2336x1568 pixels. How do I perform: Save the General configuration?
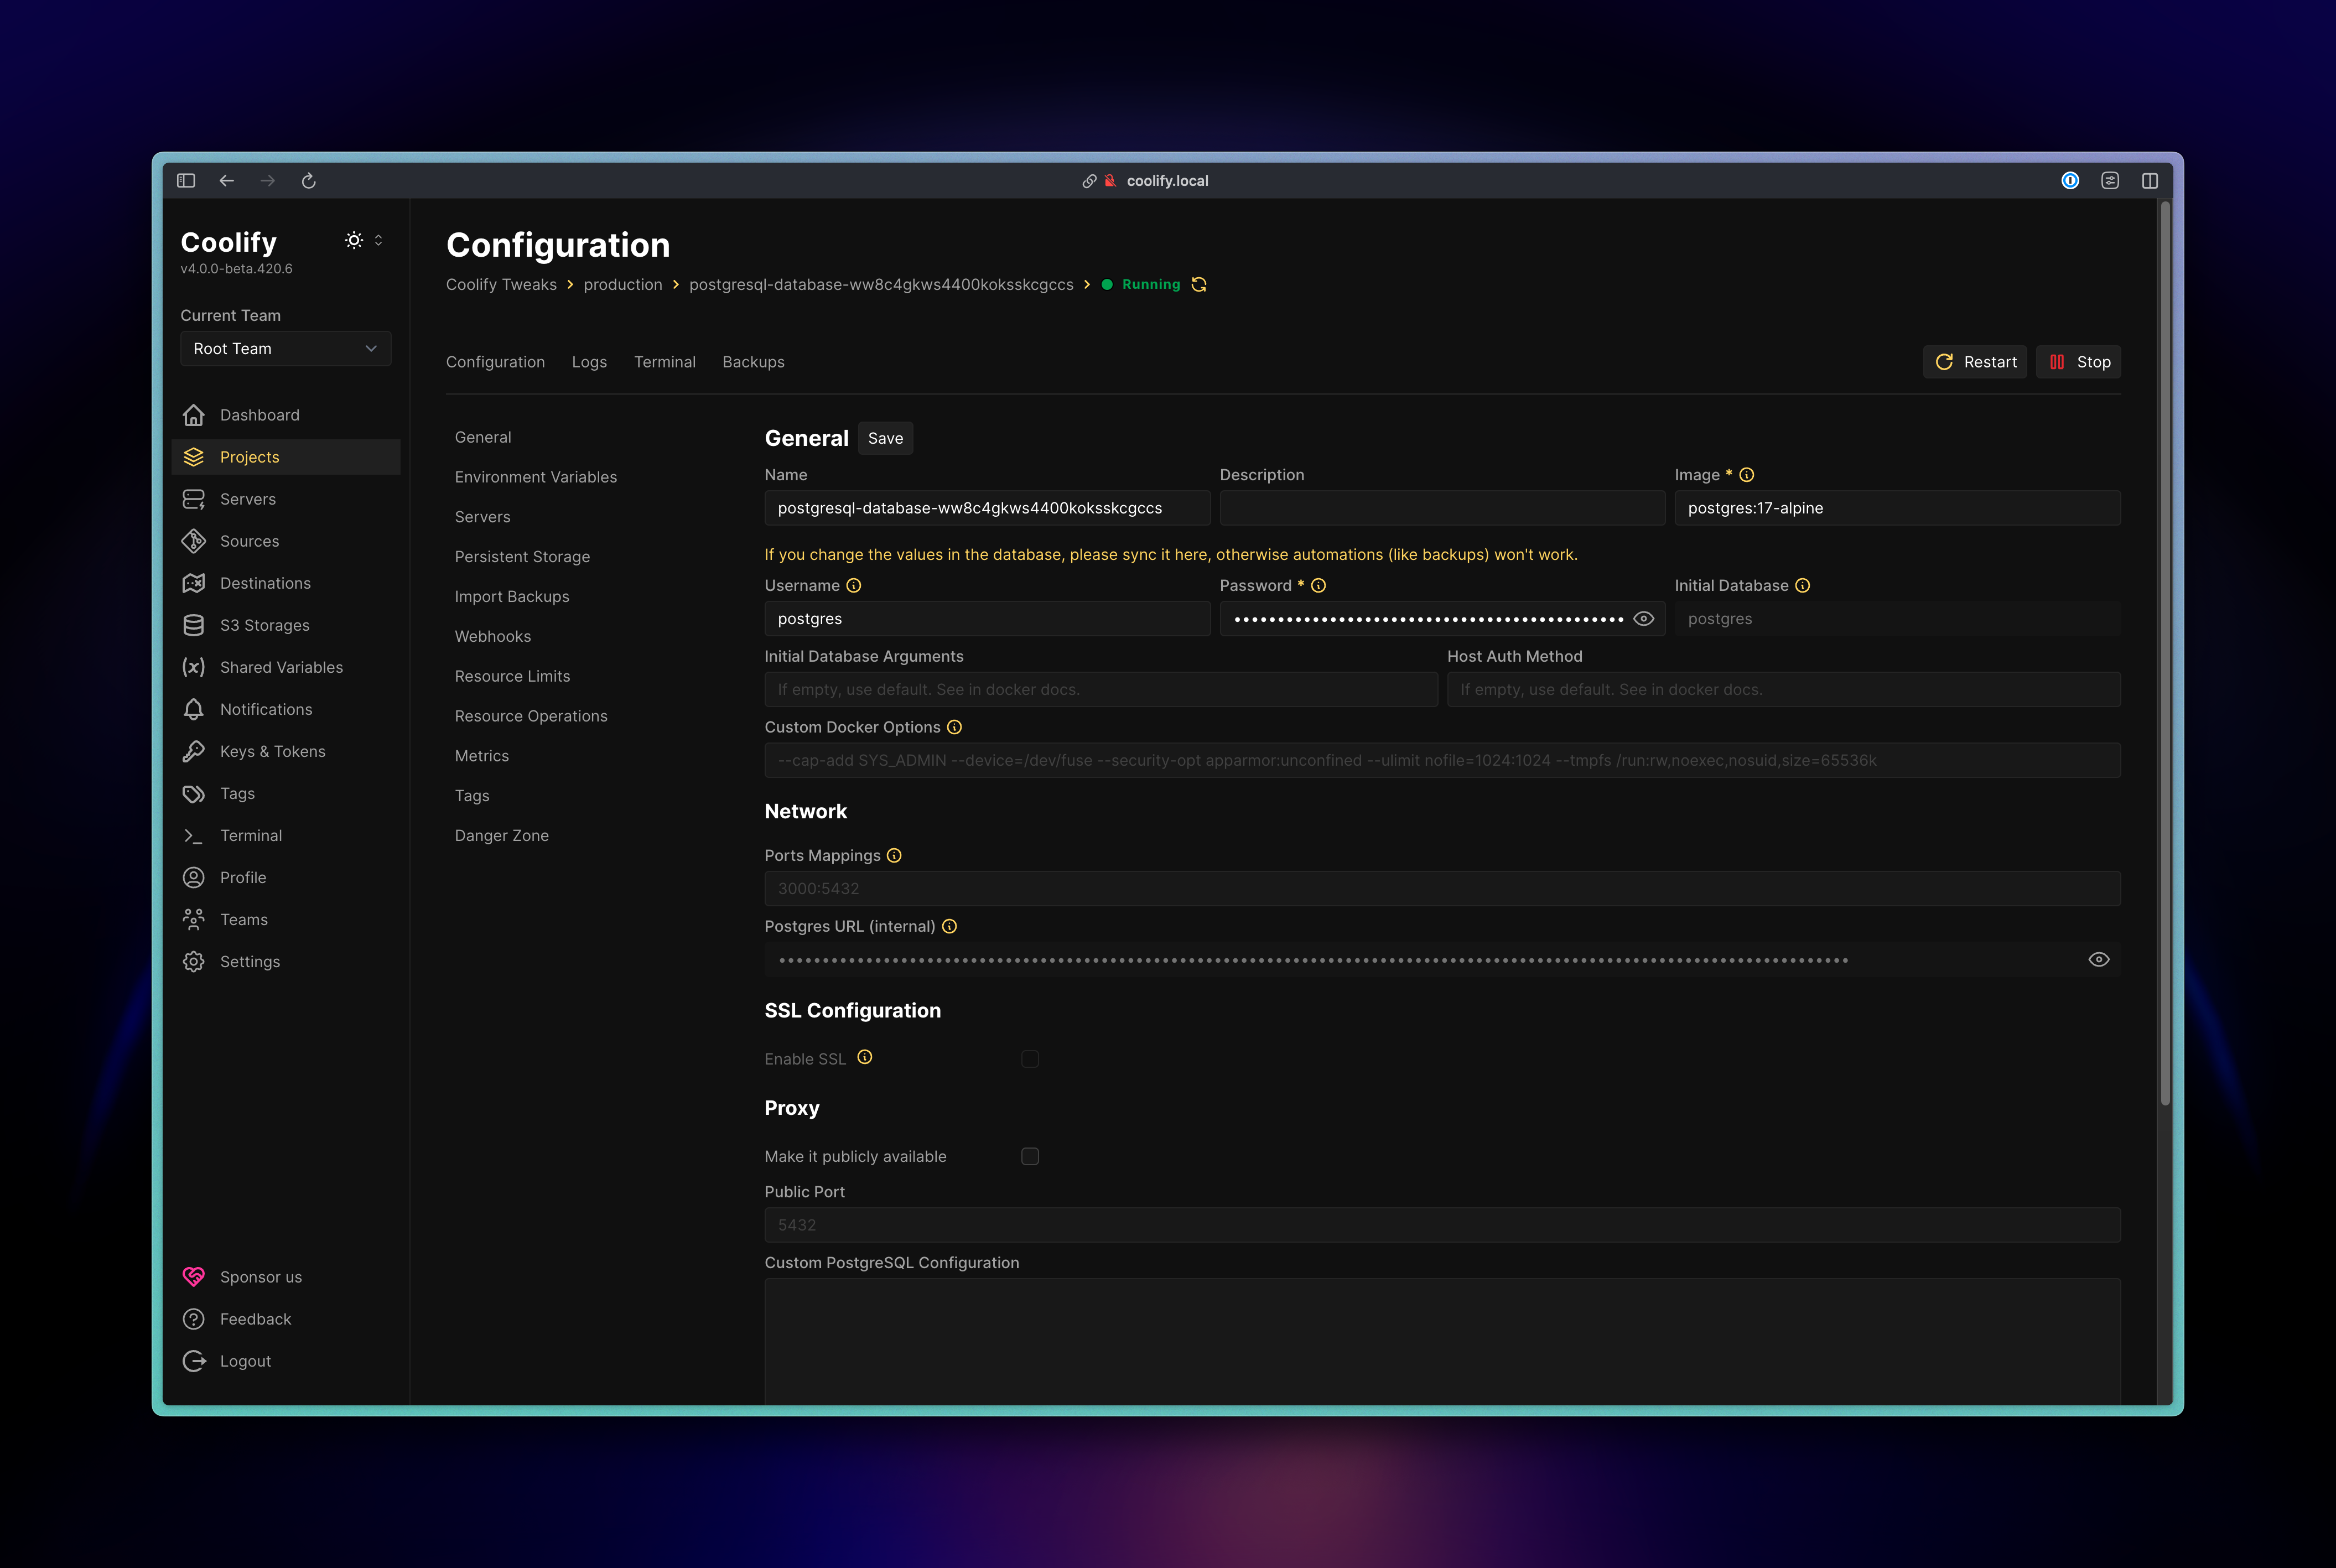pyautogui.click(x=885, y=437)
